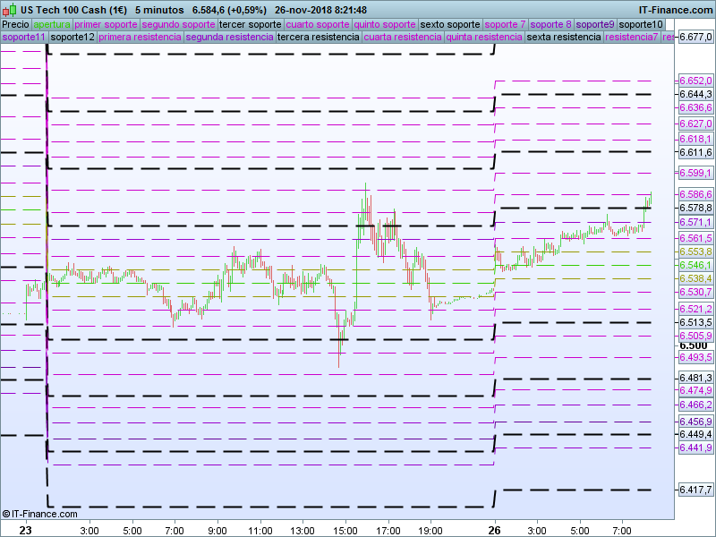The image size is (716, 537).
Task: Click the green 6.546,1 price tag
Action: tap(695, 266)
